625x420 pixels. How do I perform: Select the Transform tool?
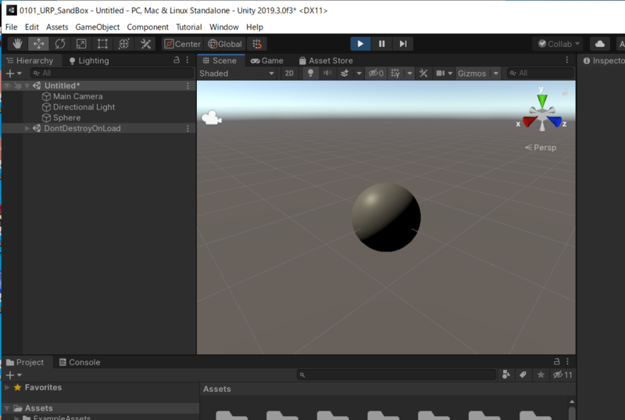(x=124, y=44)
